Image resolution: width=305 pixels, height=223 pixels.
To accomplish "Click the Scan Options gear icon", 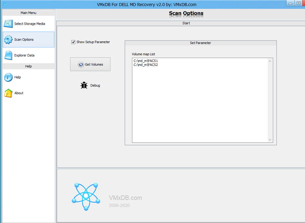I will (x=8, y=39).
